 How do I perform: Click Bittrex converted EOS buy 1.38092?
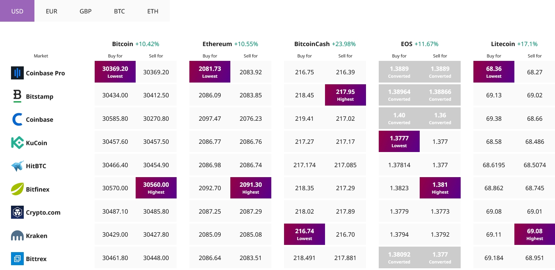(399, 258)
